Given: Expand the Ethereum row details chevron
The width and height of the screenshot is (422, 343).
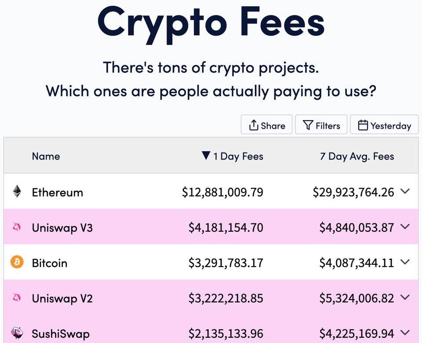Looking at the screenshot, I should (x=405, y=191).
